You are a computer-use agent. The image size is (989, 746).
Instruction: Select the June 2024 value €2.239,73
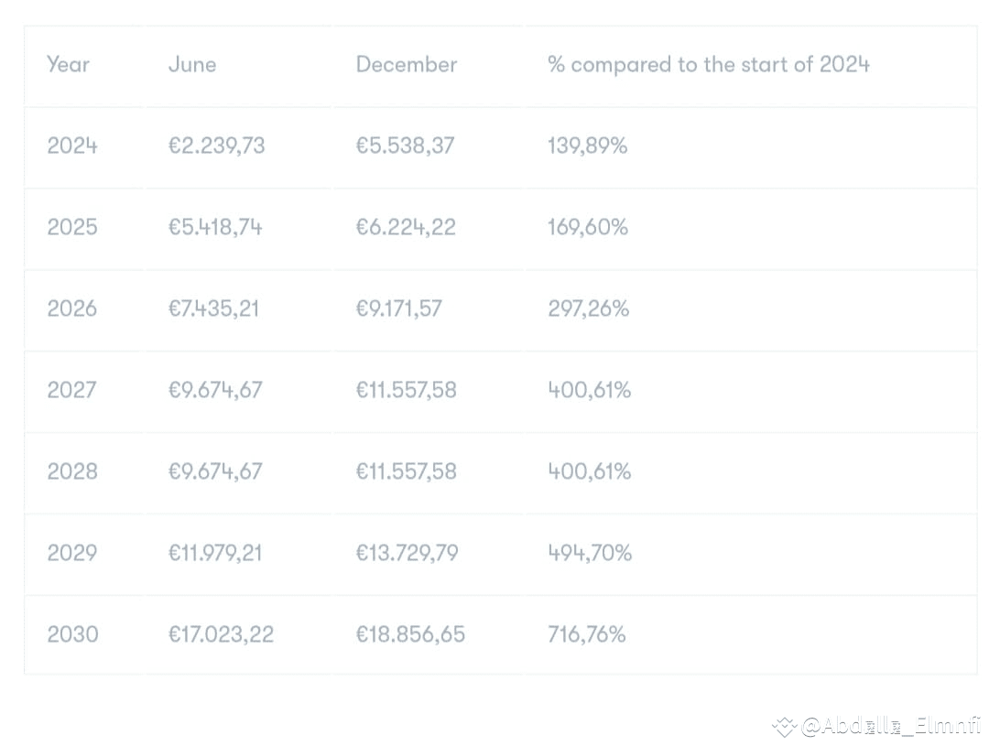click(216, 146)
